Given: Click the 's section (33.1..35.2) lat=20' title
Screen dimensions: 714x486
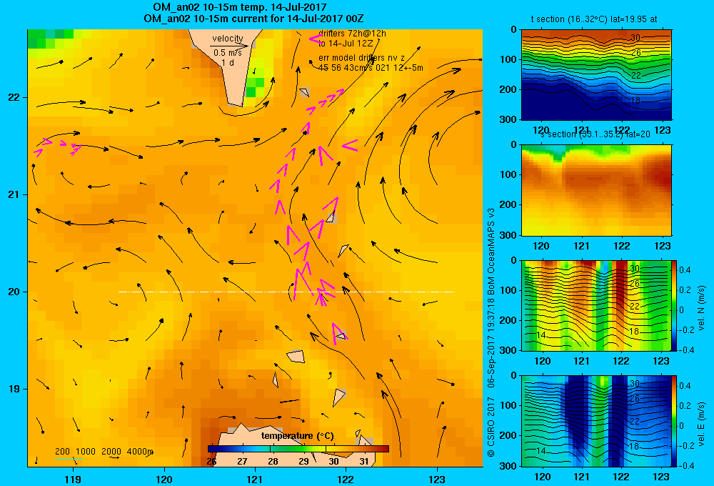Looking at the screenshot, I should click(x=595, y=134).
